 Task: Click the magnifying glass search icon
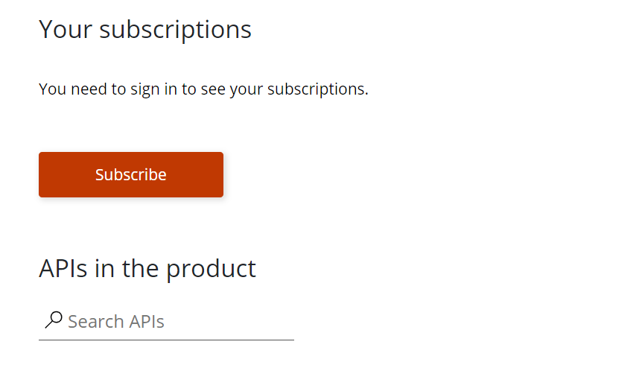54,320
